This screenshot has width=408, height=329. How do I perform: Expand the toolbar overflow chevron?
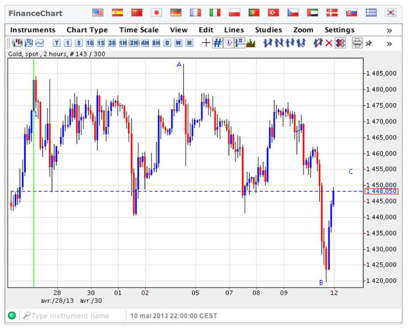point(389,43)
